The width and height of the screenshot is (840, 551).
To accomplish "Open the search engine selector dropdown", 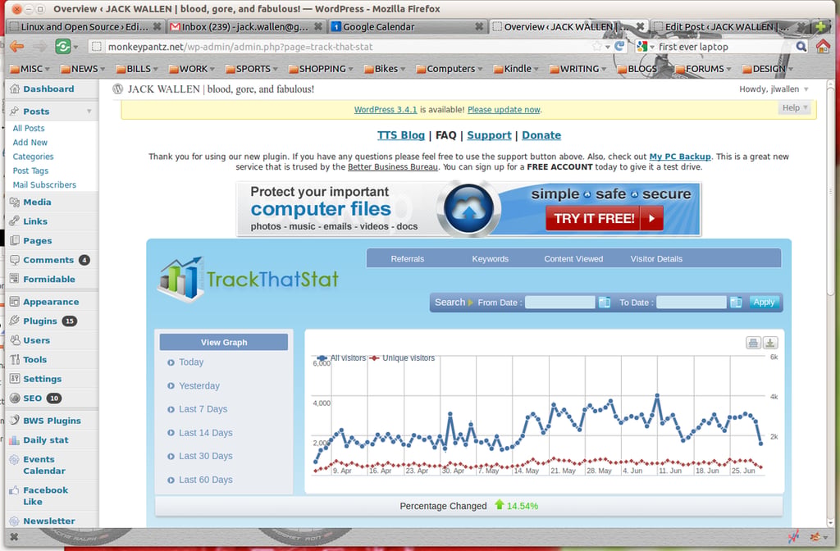I will click(x=646, y=47).
